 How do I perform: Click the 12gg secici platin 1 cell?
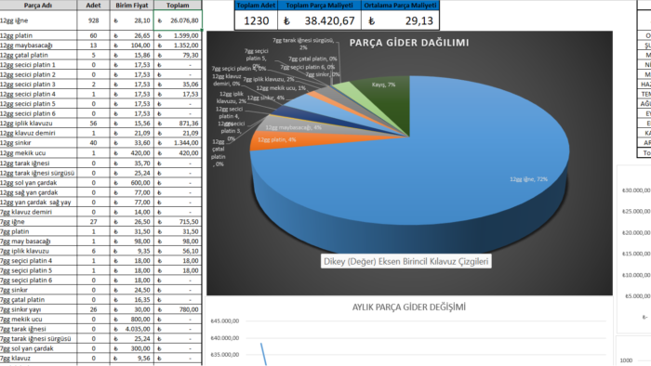[x=38, y=65]
